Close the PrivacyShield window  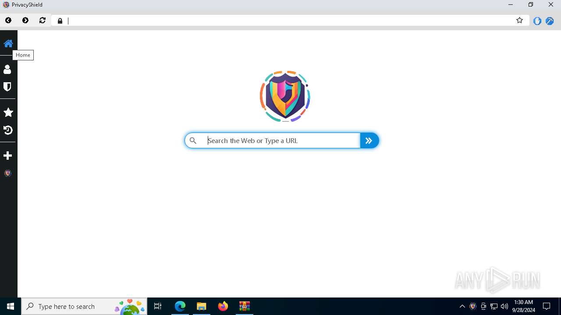pos(551,5)
